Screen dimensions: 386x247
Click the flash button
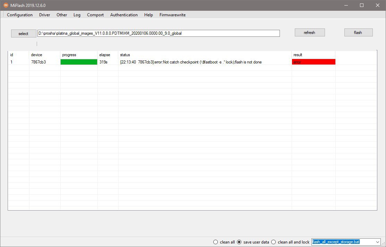point(359,33)
